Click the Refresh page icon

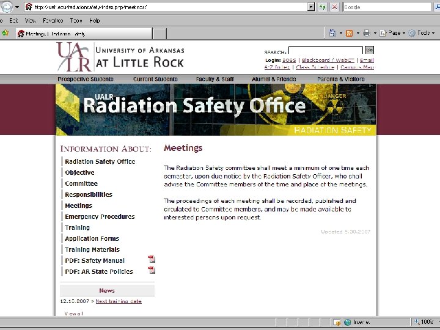coord(323,7)
